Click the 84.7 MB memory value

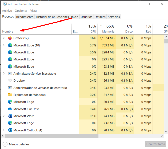click(109, 95)
